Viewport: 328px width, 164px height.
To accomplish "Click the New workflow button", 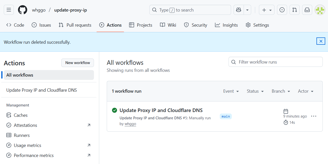I will (78, 63).
